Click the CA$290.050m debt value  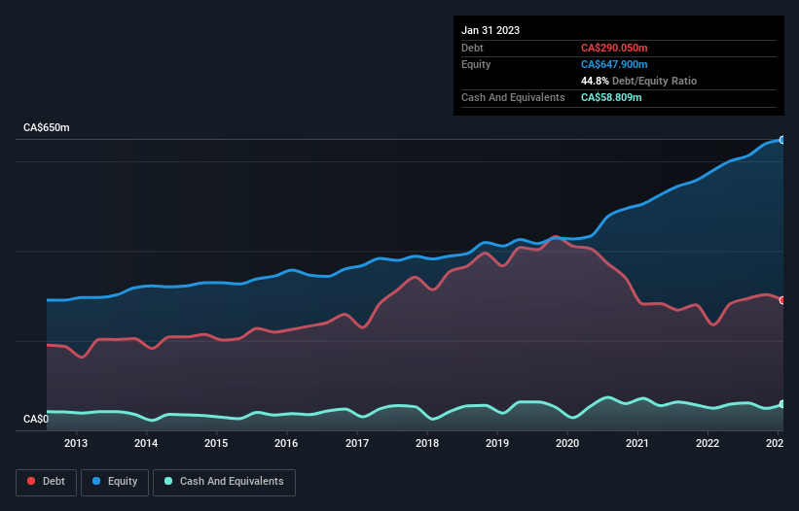pyautogui.click(x=614, y=48)
